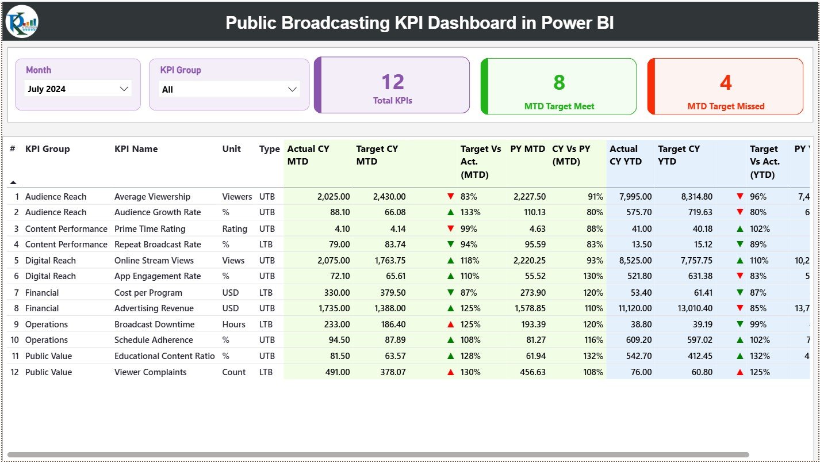Open the Month dropdown showing July 2024
820x462 pixels.
pos(78,89)
